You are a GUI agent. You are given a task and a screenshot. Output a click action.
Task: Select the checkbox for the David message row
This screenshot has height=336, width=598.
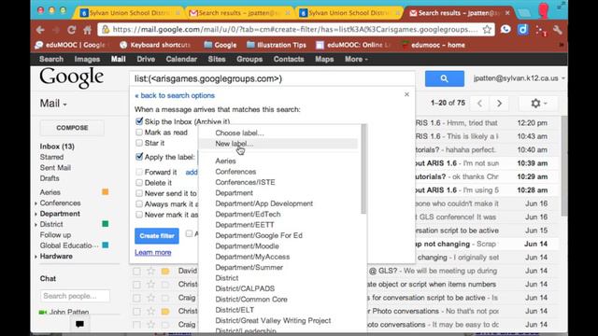click(x=136, y=272)
